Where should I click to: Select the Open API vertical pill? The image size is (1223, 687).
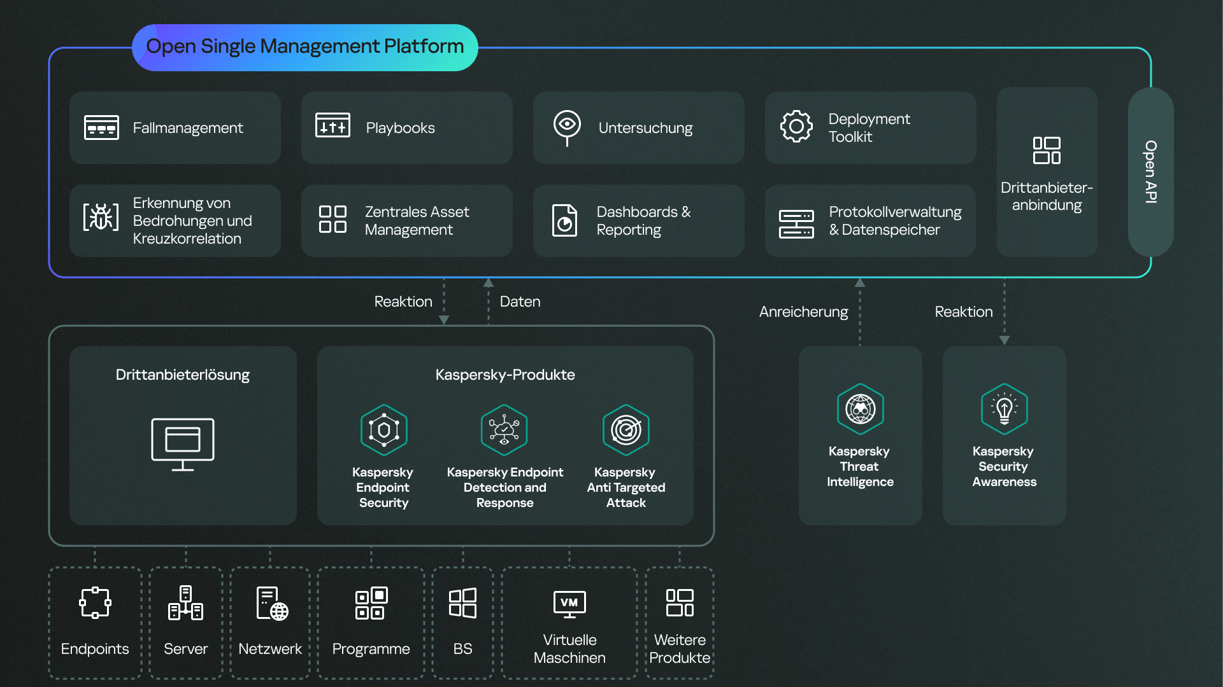tap(1150, 172)
